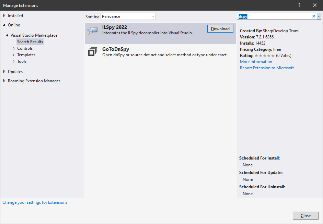Select the ILSpy 2022 result title

115,27
